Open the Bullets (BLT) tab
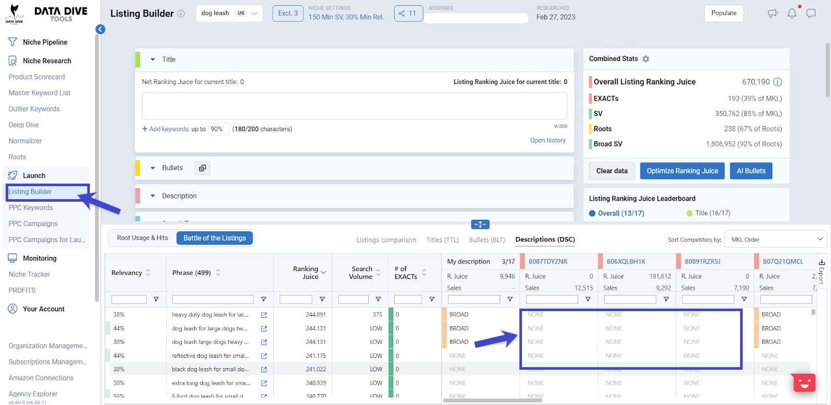 point(487,240)
